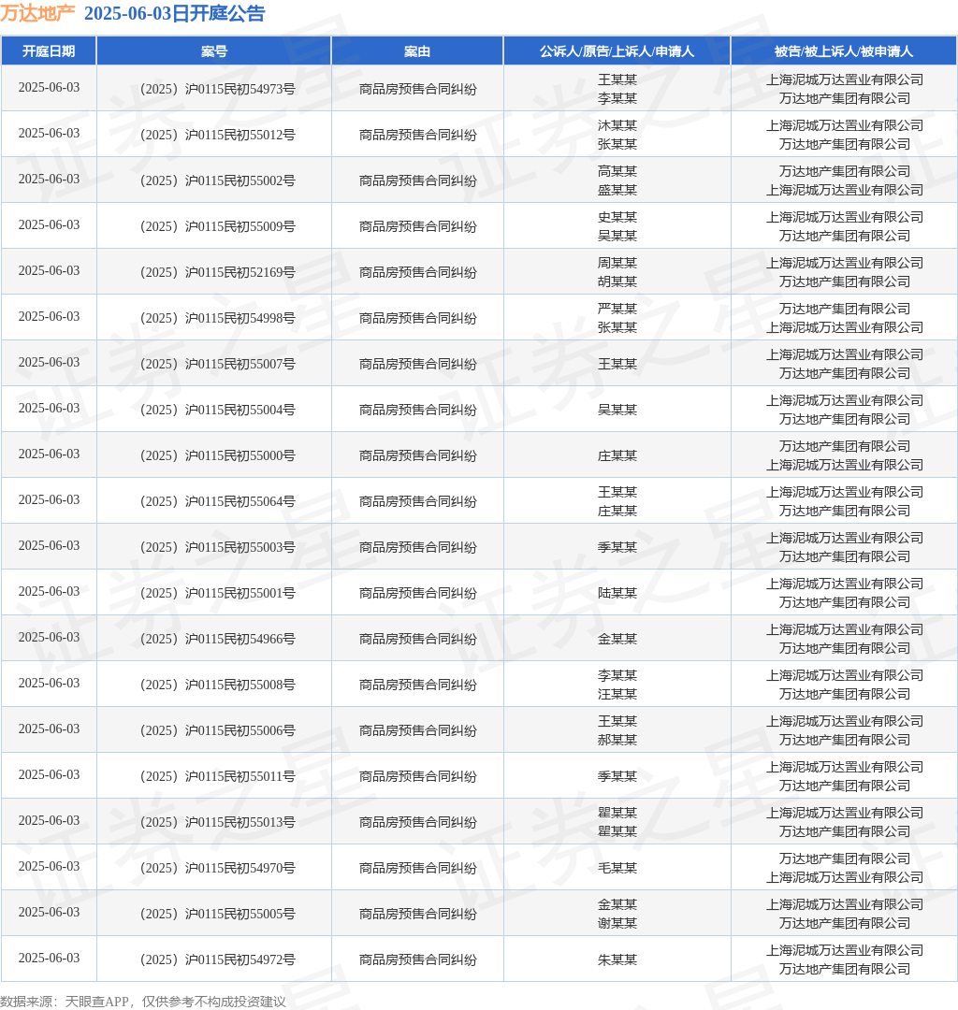Select plaintiff name 毛某某
This screenshot has width=958, height=1010.
(x=617, y=868)
